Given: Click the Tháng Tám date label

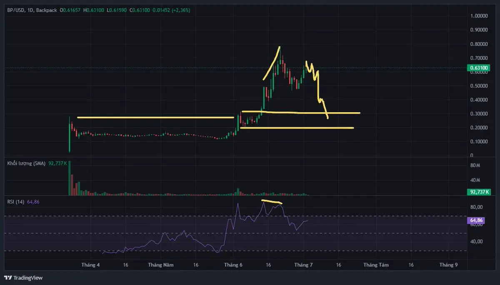Looking at the screenshot, I should point(375,265).
